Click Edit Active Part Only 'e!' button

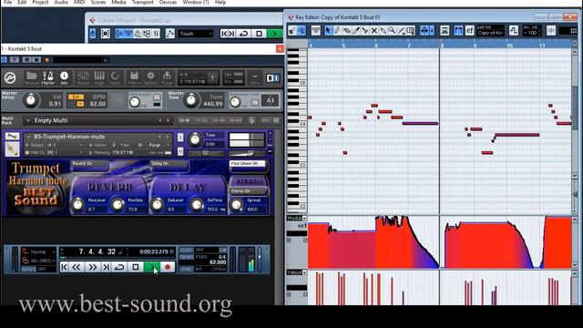pos(469,30)
